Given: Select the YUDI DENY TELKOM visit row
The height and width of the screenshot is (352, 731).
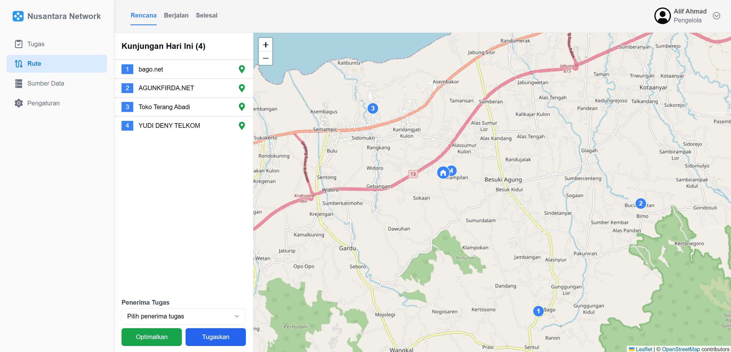Looking at the screenshot, I should pos(184,125).
